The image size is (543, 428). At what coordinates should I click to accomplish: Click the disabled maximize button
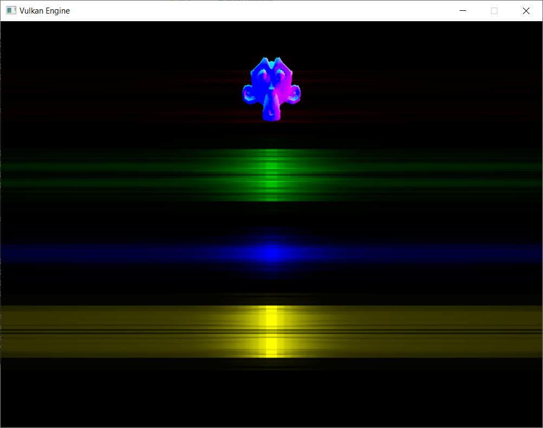[x=494, y=11]
